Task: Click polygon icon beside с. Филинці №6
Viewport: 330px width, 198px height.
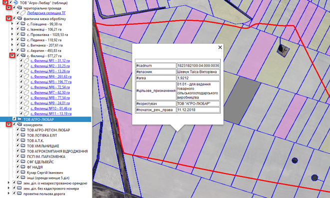Action: tap(26, 87)
